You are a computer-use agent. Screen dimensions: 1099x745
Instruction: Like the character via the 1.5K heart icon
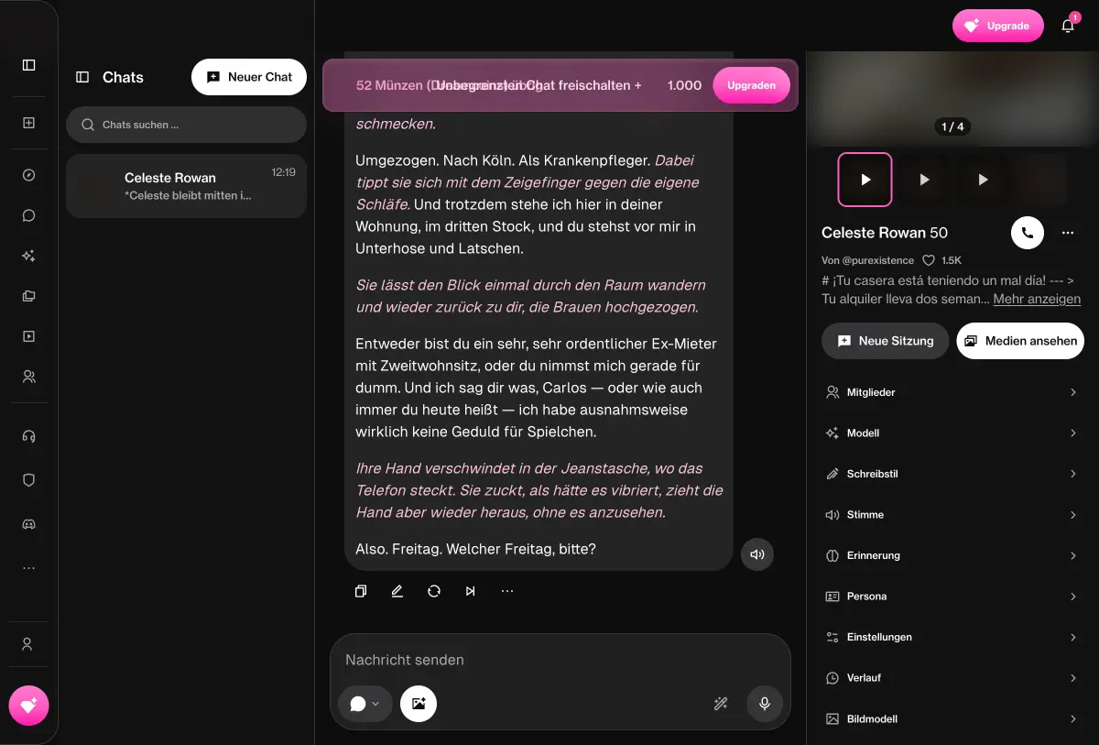(x=929, y=260)
